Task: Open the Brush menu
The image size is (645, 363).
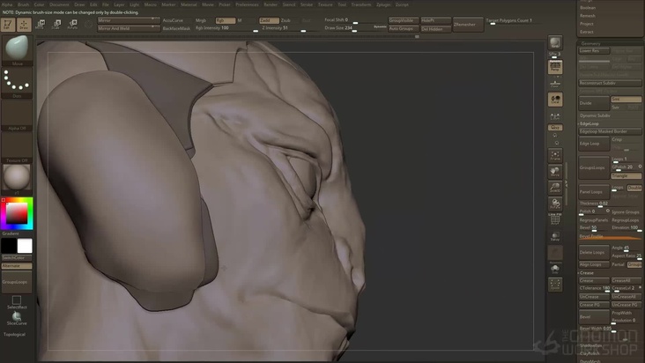Action: [x=24, y=4]
